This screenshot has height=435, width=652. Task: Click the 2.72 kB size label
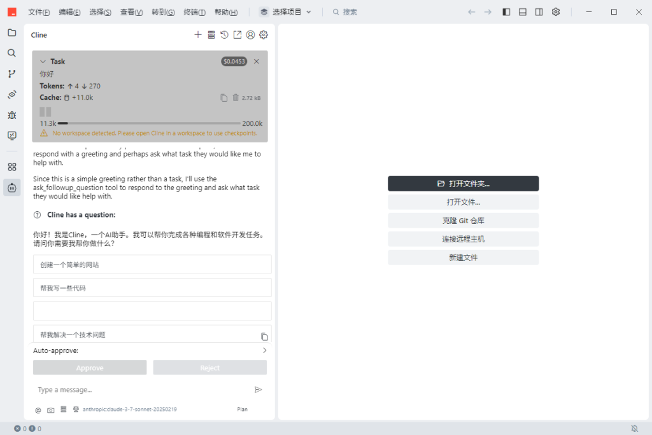point(251,98)
